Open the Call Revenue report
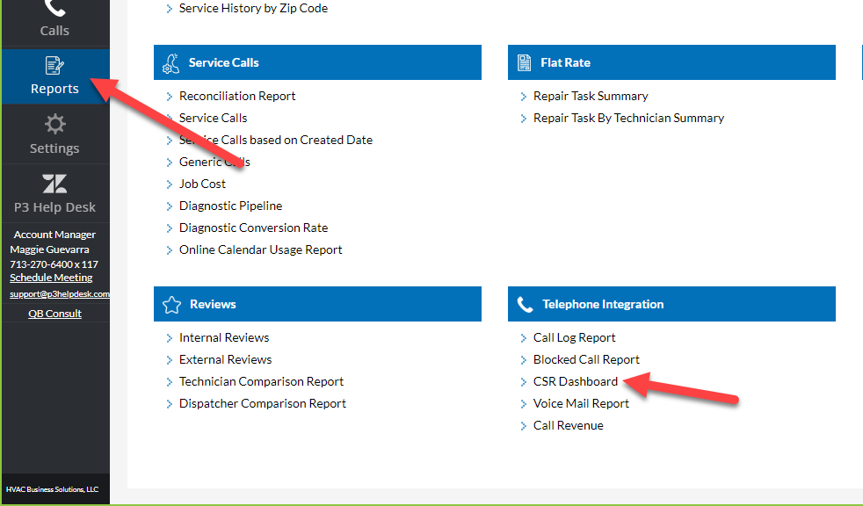 (568, 426)
